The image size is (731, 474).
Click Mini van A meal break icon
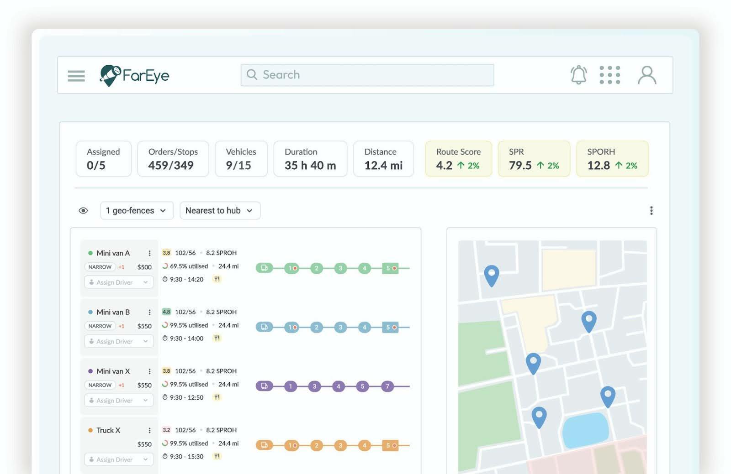[217, 279]
